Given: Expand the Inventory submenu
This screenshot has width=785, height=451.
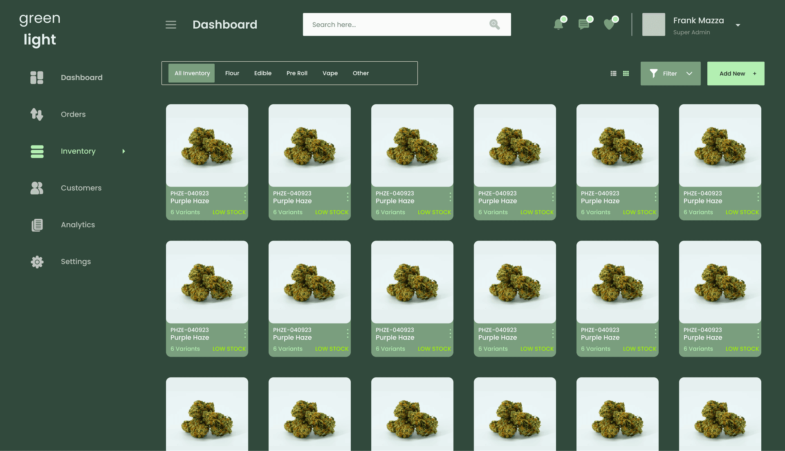Looking at the screenshot, I should [x=123, y=151].
